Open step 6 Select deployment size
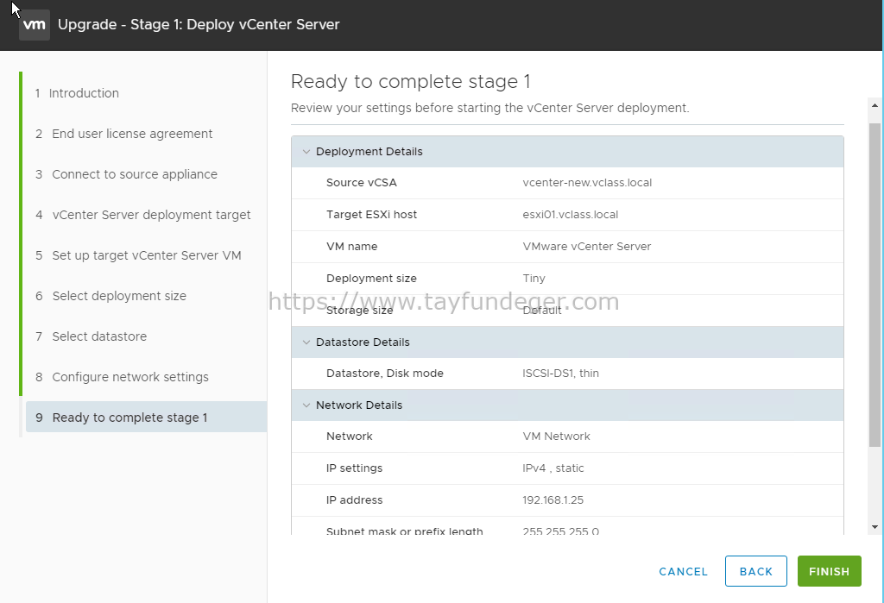The height and width of the screenshot is (603, 884). 110,296
